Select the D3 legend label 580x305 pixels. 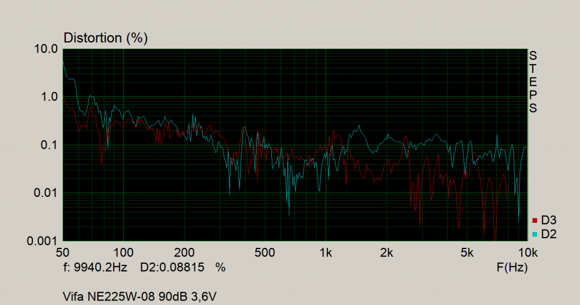pyautogui.click(x=548, y=220)
